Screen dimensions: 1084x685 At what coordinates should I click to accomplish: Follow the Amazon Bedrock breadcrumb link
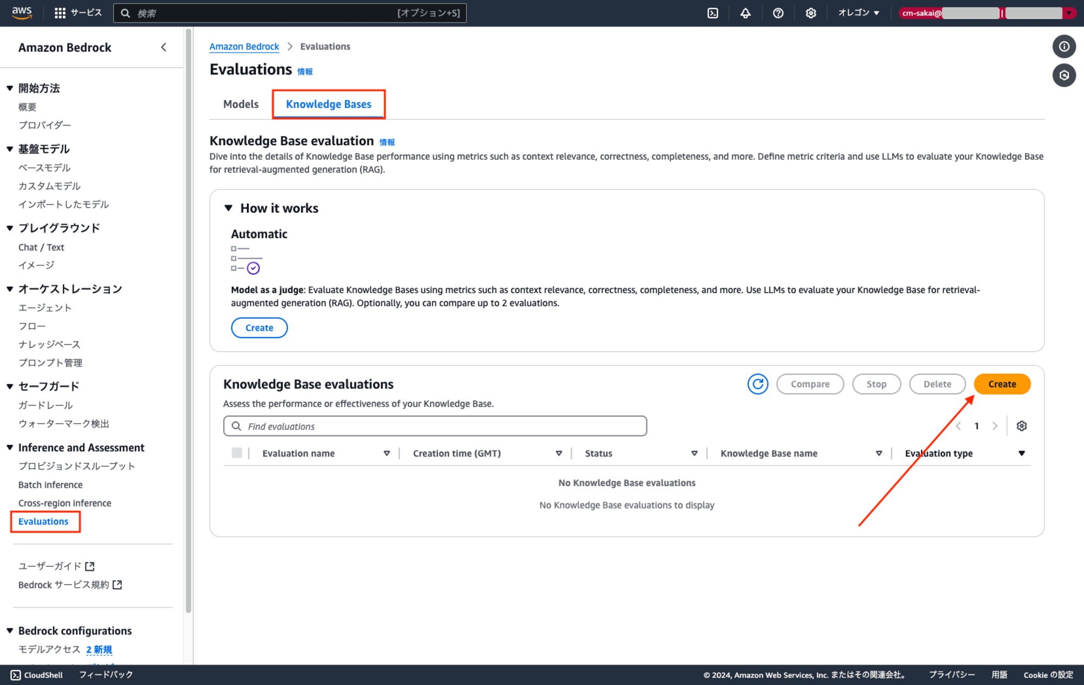[x=244, y=47]
